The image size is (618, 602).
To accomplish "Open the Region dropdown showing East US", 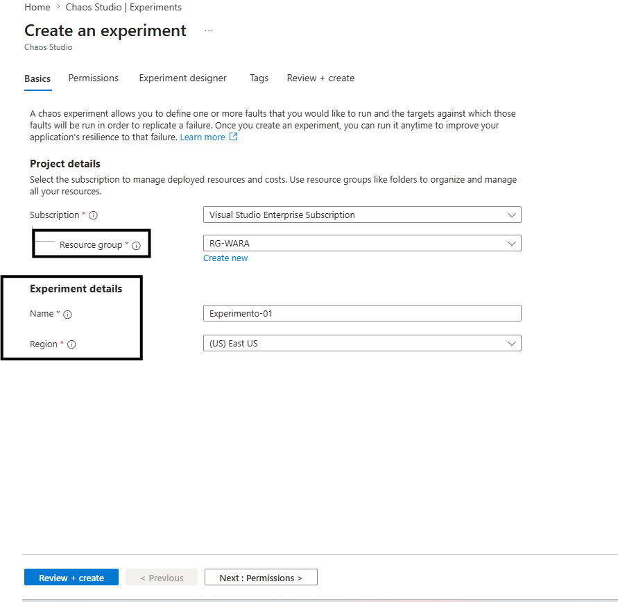I will point(361,344).
